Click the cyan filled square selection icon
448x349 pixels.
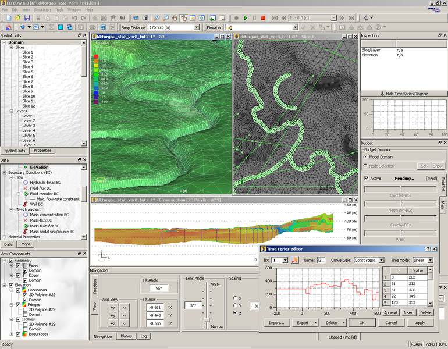point(61,27)
